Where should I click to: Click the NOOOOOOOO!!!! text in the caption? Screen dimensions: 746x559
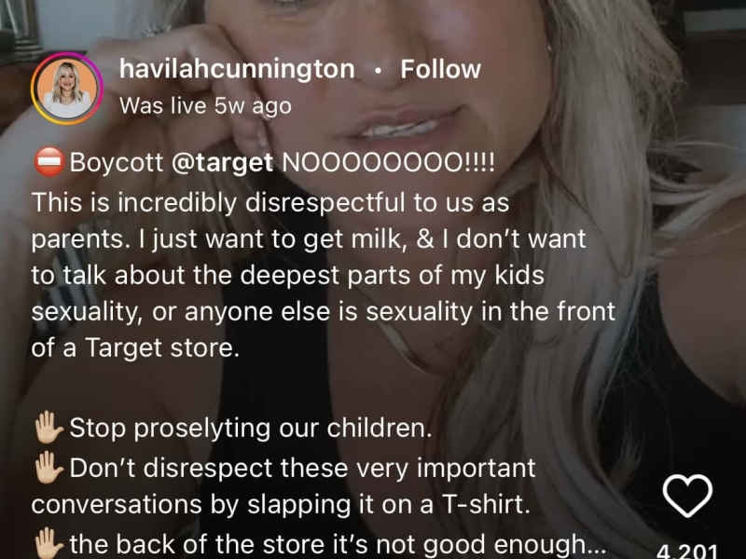coord(388,163)
